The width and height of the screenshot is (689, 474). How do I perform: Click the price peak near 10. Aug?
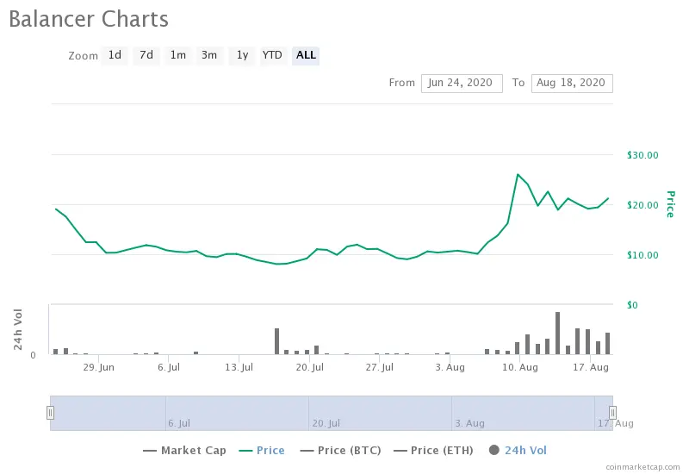pos(518,175)
